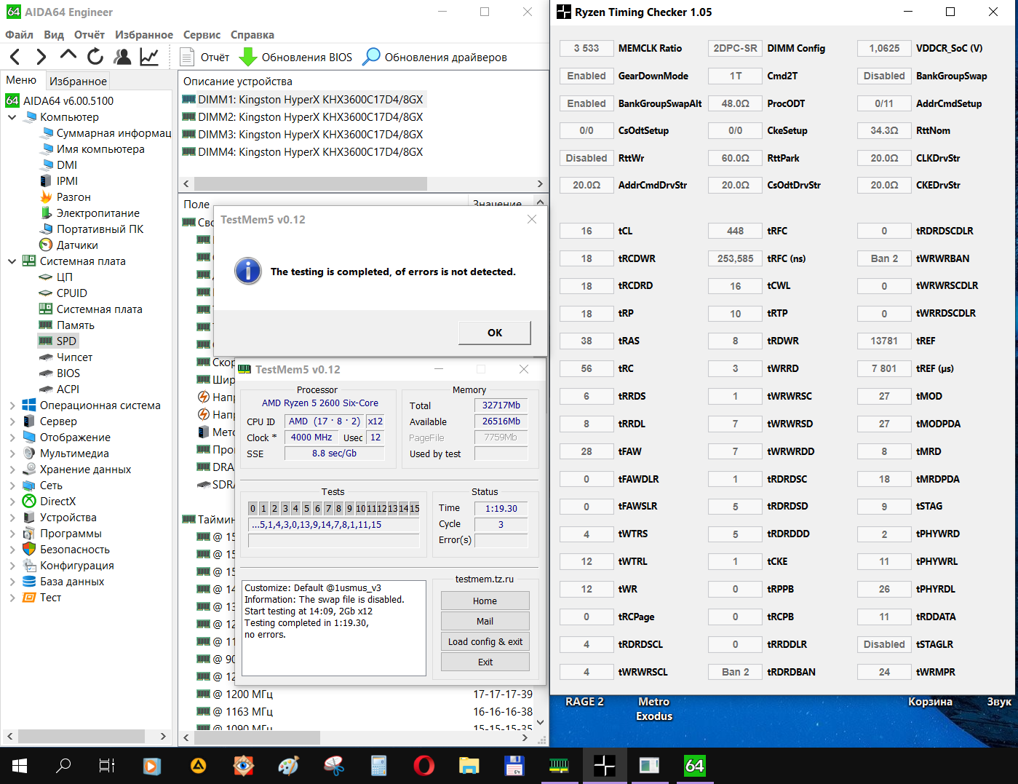Viewport: 1018px width, 784px height.
Task: Open the Избранное menu in menu bar
Action: coord(144,35)
